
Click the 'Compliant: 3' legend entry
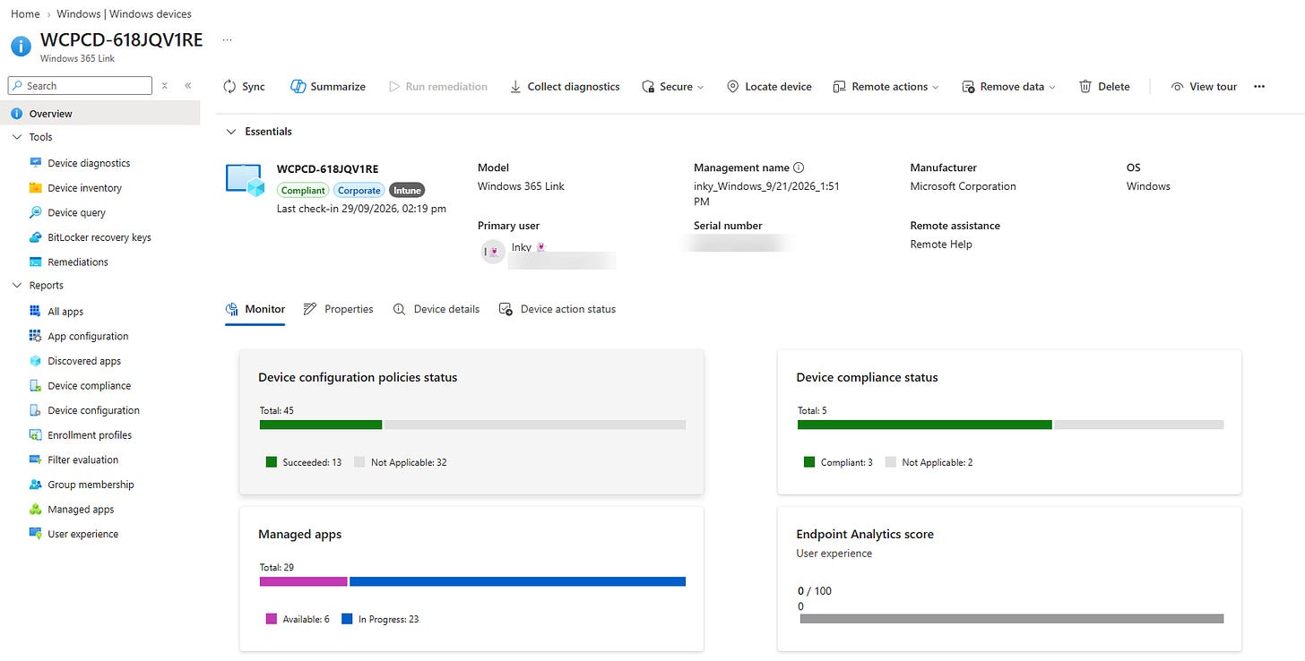pyautogui.click(x=838, y=462)
